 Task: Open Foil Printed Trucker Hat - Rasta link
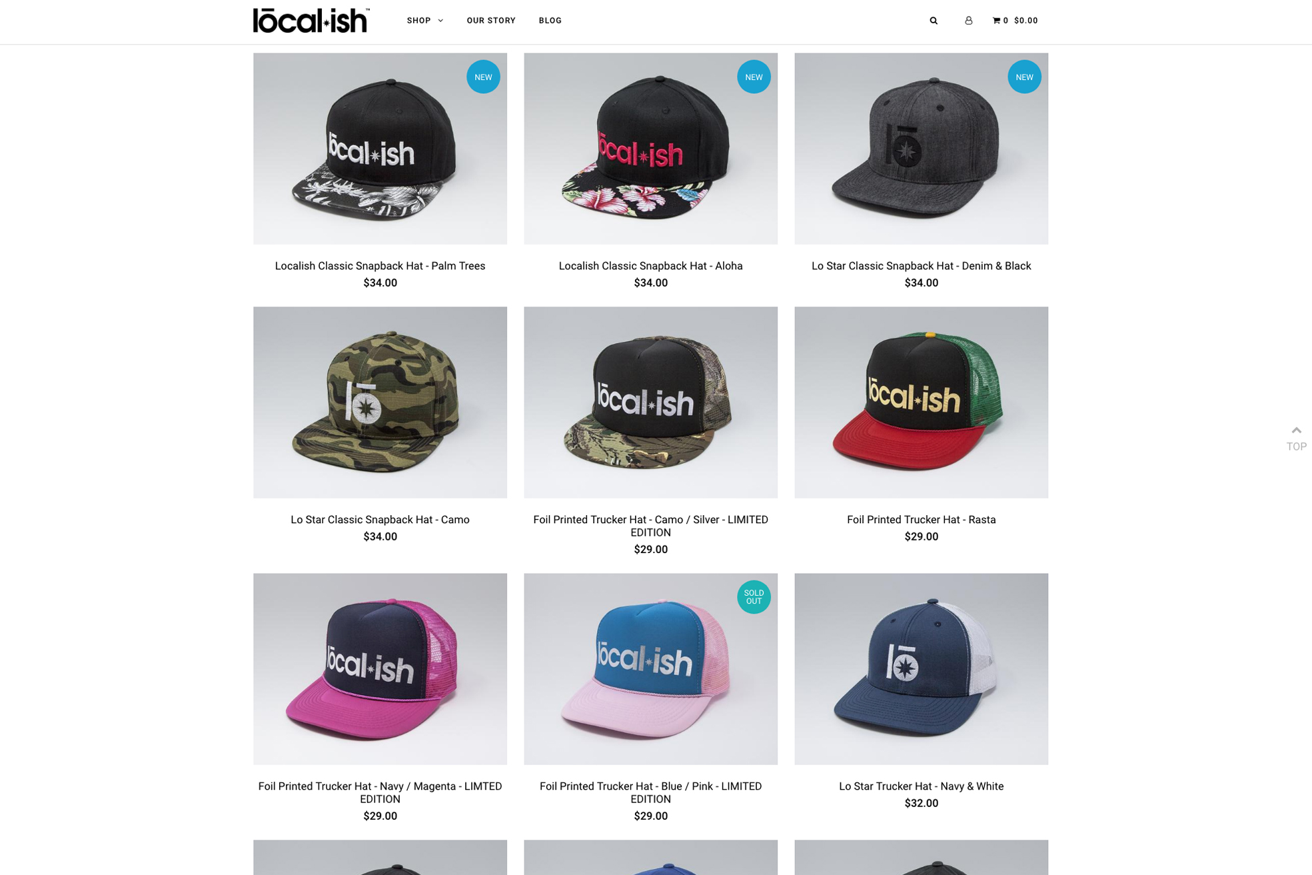pyautogui.click(x=921, y=520)
